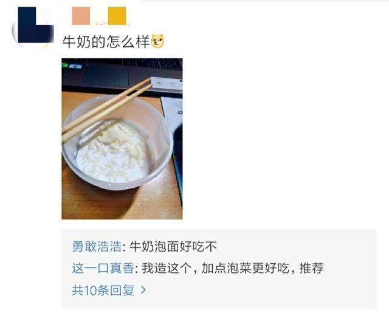Click the comment 牛奶泡面好吃不
Screen dimensions: 389x313
[x=173, y=246]
